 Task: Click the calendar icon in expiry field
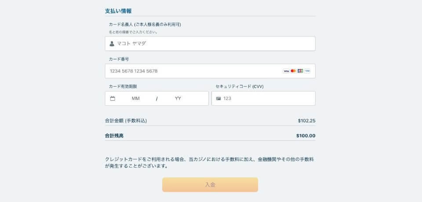pyautogui.click(x=113, y=99)
